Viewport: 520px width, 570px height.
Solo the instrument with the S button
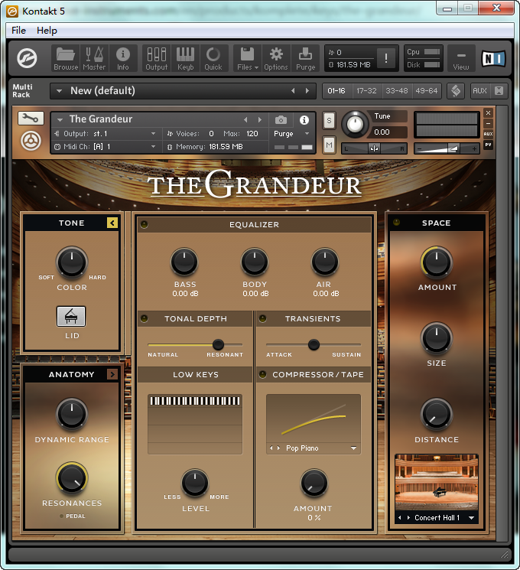[329, 120]
